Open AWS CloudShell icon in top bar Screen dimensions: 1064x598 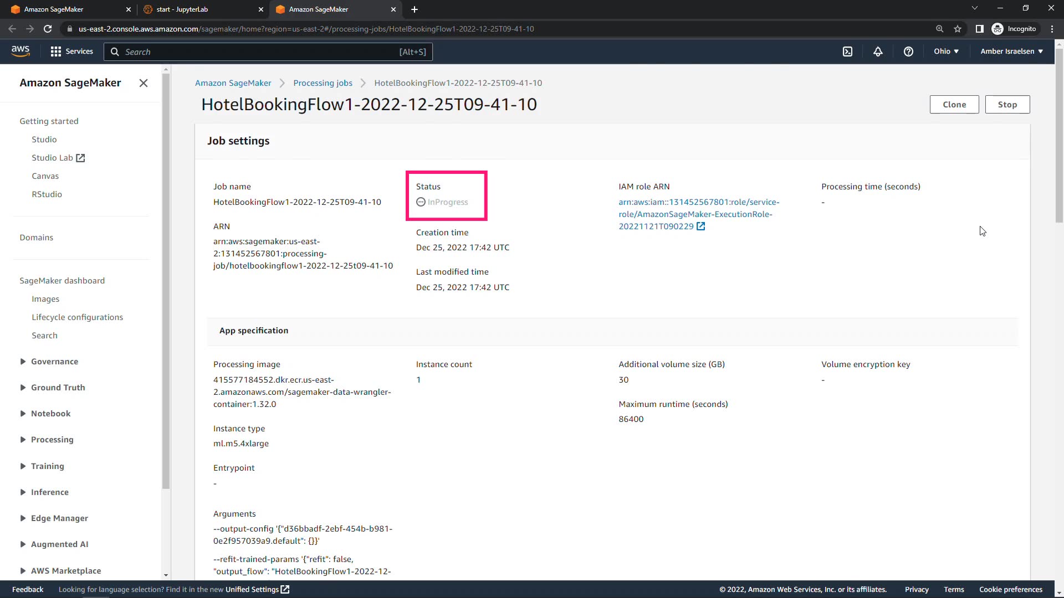847,51
